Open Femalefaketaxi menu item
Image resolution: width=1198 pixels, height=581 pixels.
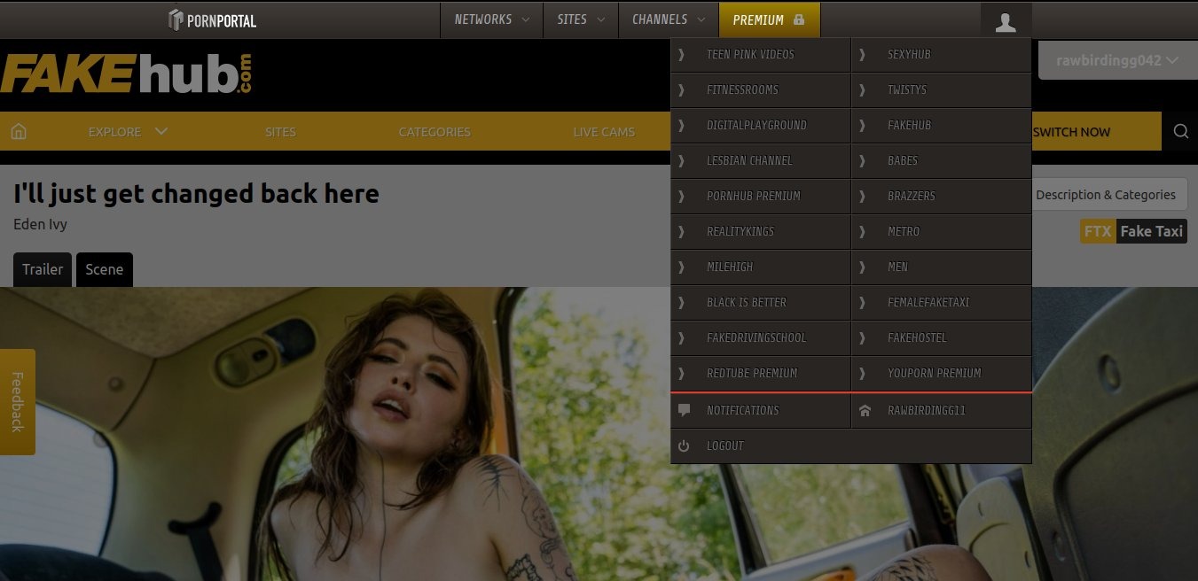click(942, 303)
